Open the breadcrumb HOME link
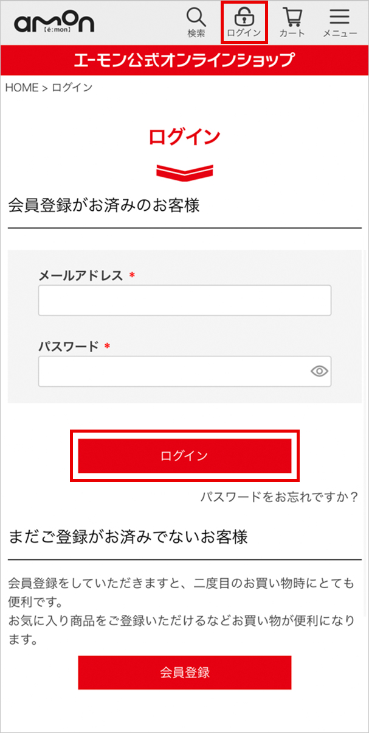 (19, 87)
